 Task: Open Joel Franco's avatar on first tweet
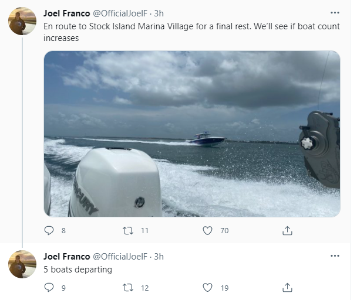(22, 22)
